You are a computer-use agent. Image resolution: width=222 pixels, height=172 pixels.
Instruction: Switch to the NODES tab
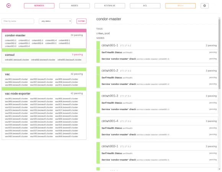pos(75,6)
